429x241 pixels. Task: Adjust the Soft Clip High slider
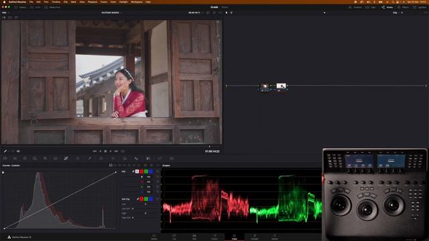pos(145,213)
